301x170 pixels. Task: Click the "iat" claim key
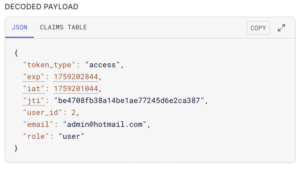(34, 89)
